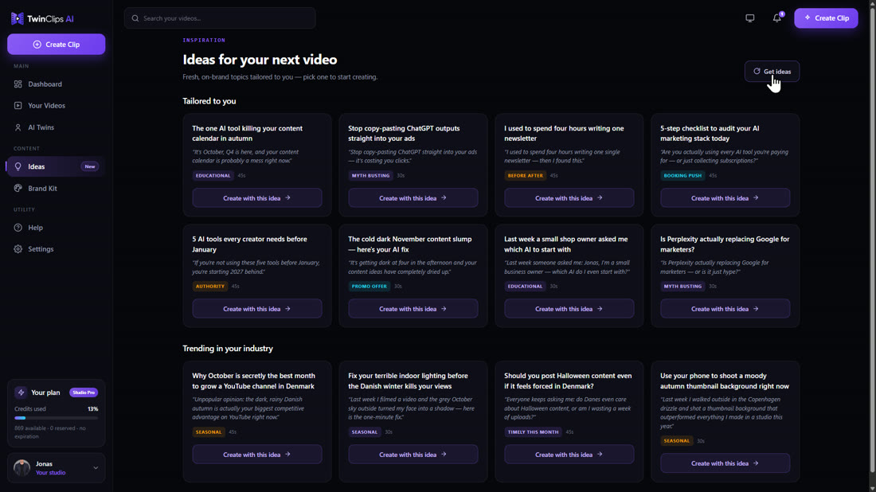Image resolution: width=876 pixels, height=492 pixels.
Task: Click the 'Your plan' label
Action: [45, 392]
